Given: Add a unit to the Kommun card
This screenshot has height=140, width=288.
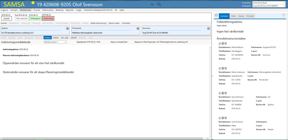Looking at the screenshot, I should click(x=208, y=29).
